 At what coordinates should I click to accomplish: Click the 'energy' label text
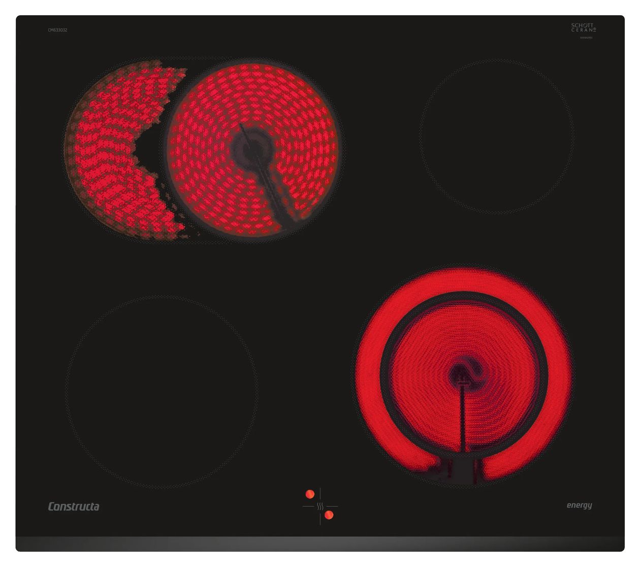(x=580, y=505)
